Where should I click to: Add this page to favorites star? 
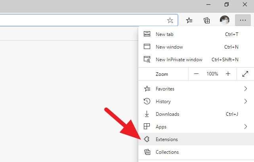[x=170, y=21]
